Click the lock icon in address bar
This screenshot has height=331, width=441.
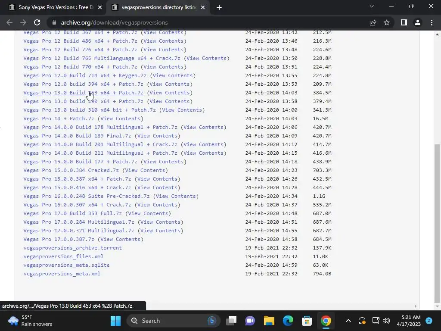pos(54,22)
